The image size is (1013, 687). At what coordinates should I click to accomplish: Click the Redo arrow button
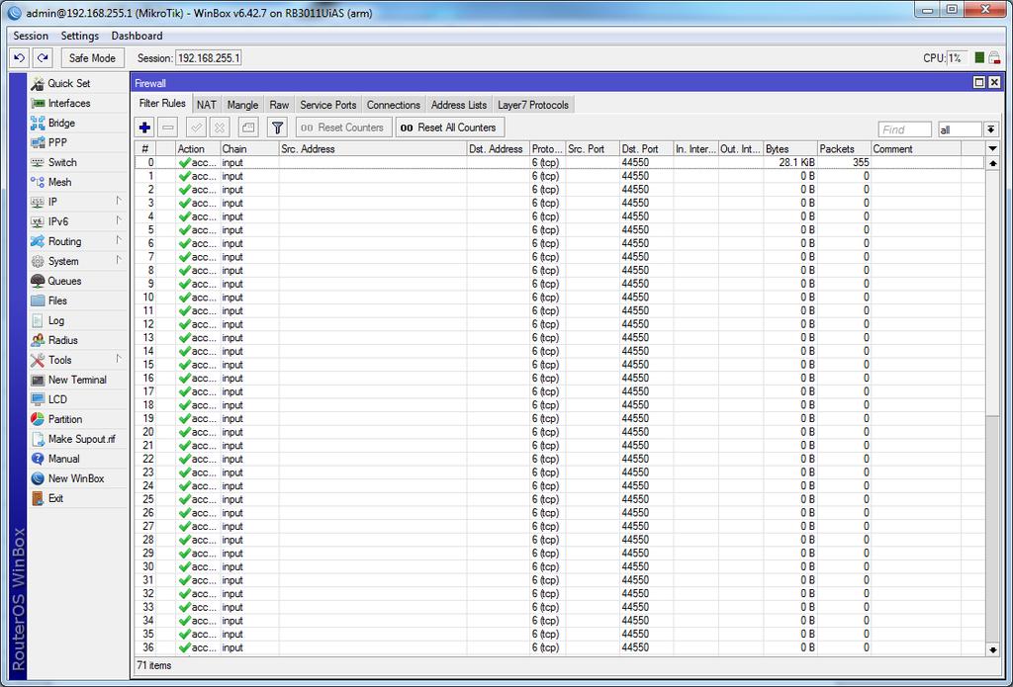[43, 58]
